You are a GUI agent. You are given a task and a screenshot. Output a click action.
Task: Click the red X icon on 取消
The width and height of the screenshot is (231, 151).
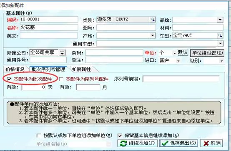coord(206,144)
